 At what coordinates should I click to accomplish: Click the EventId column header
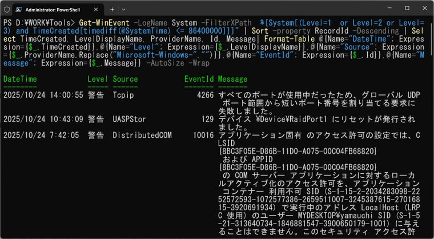click(198, 78)
